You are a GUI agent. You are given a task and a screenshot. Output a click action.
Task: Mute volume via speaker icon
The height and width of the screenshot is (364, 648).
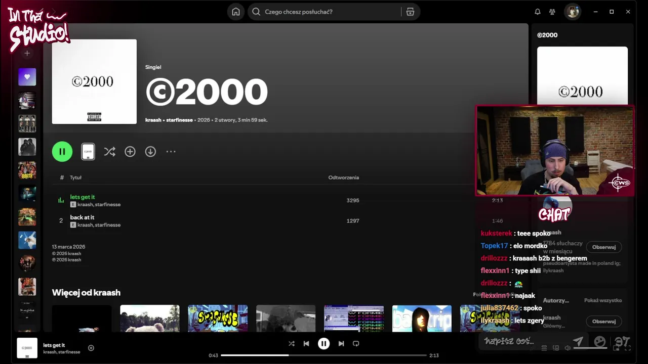[x=568, y=348]
